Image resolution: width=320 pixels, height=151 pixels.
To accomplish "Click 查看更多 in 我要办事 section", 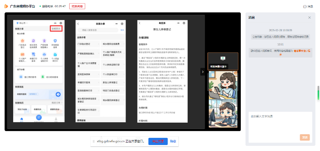I will tap(56, 29).
